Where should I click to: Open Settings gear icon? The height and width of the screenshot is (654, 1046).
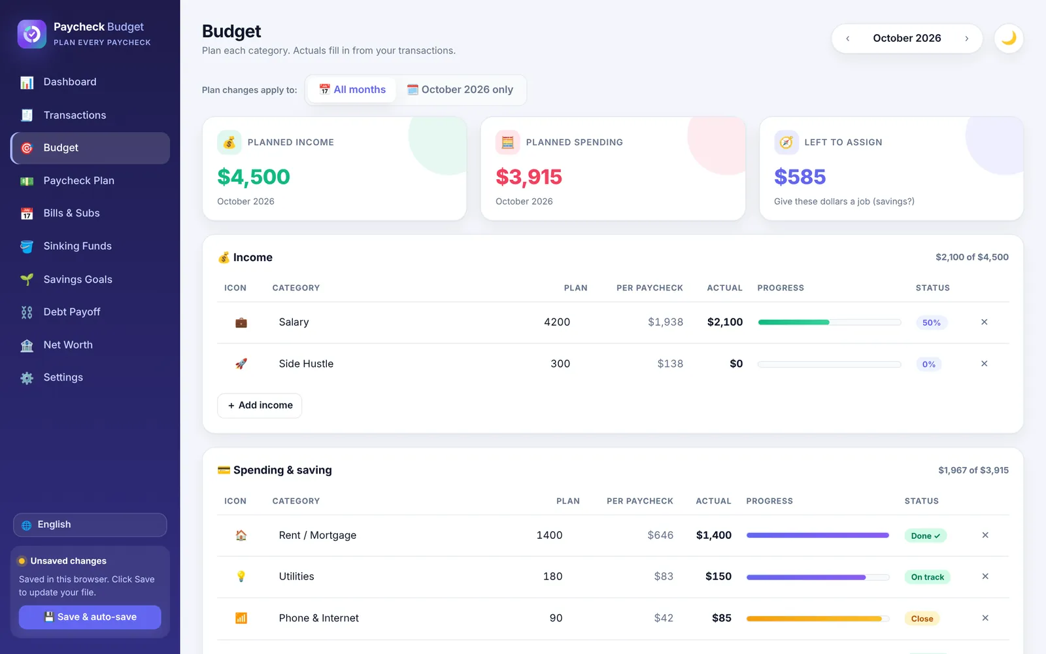(x=27, y=378)
